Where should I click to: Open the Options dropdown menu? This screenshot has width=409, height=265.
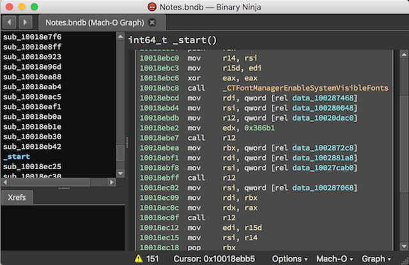[289, 259]
